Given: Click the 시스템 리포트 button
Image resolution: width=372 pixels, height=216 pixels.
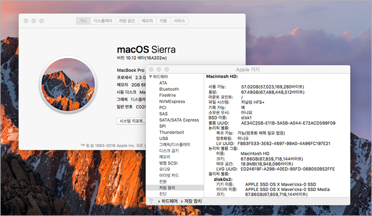Looking at the screenshot, I should [x=132, y=121].
